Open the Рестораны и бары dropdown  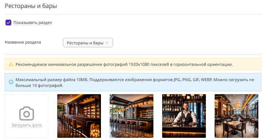click(x=88, y=43)
